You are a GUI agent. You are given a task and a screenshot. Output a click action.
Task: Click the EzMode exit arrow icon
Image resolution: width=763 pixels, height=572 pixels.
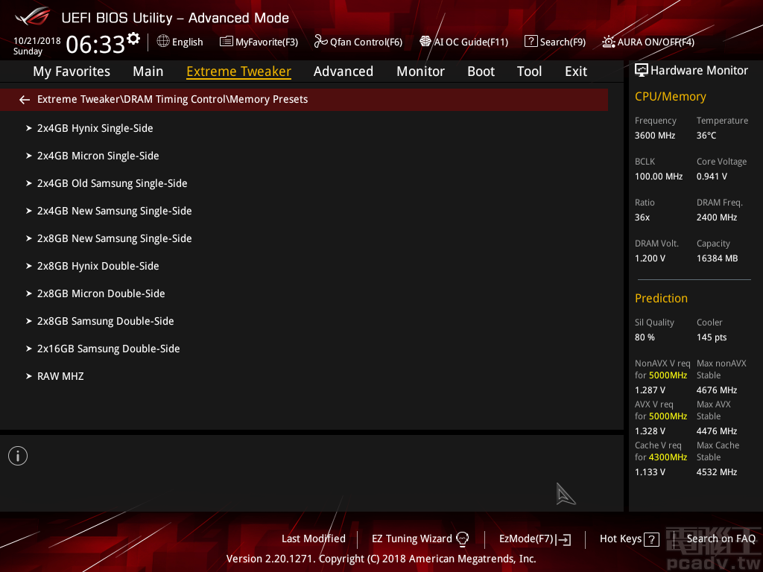(x=563, y=539)
